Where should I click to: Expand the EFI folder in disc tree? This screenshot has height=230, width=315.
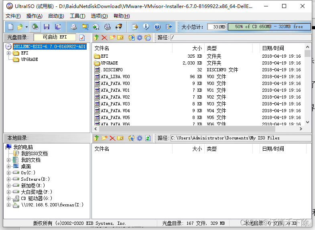pyautogui.click(x=9, y=53)
